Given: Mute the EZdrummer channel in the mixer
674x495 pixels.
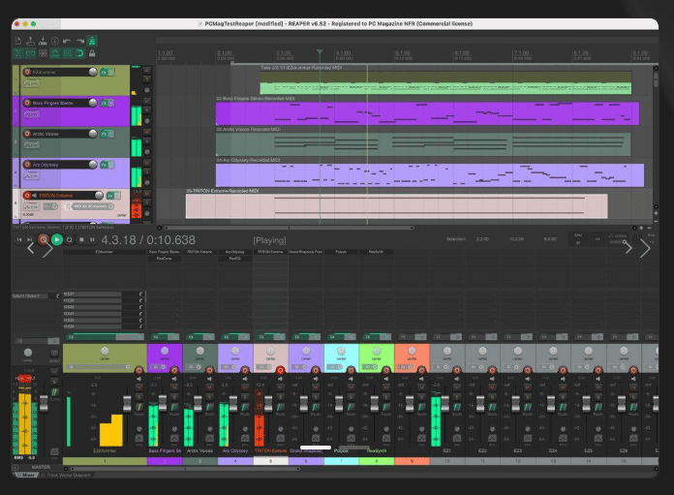Looking at the screenshot, I should point(138,387).
